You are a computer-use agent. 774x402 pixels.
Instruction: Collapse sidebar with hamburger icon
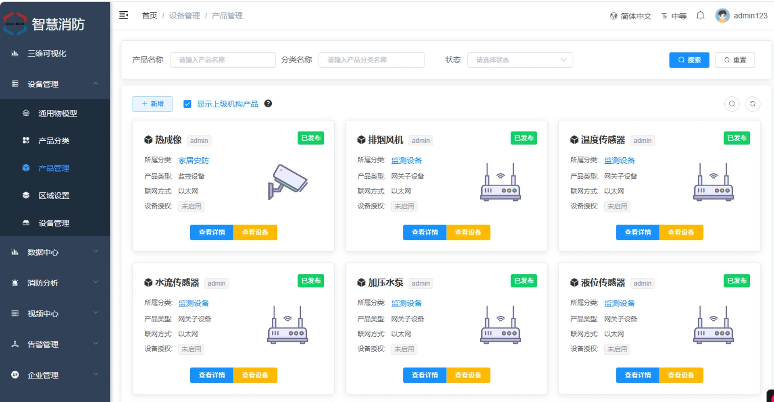tap(124, 15)
